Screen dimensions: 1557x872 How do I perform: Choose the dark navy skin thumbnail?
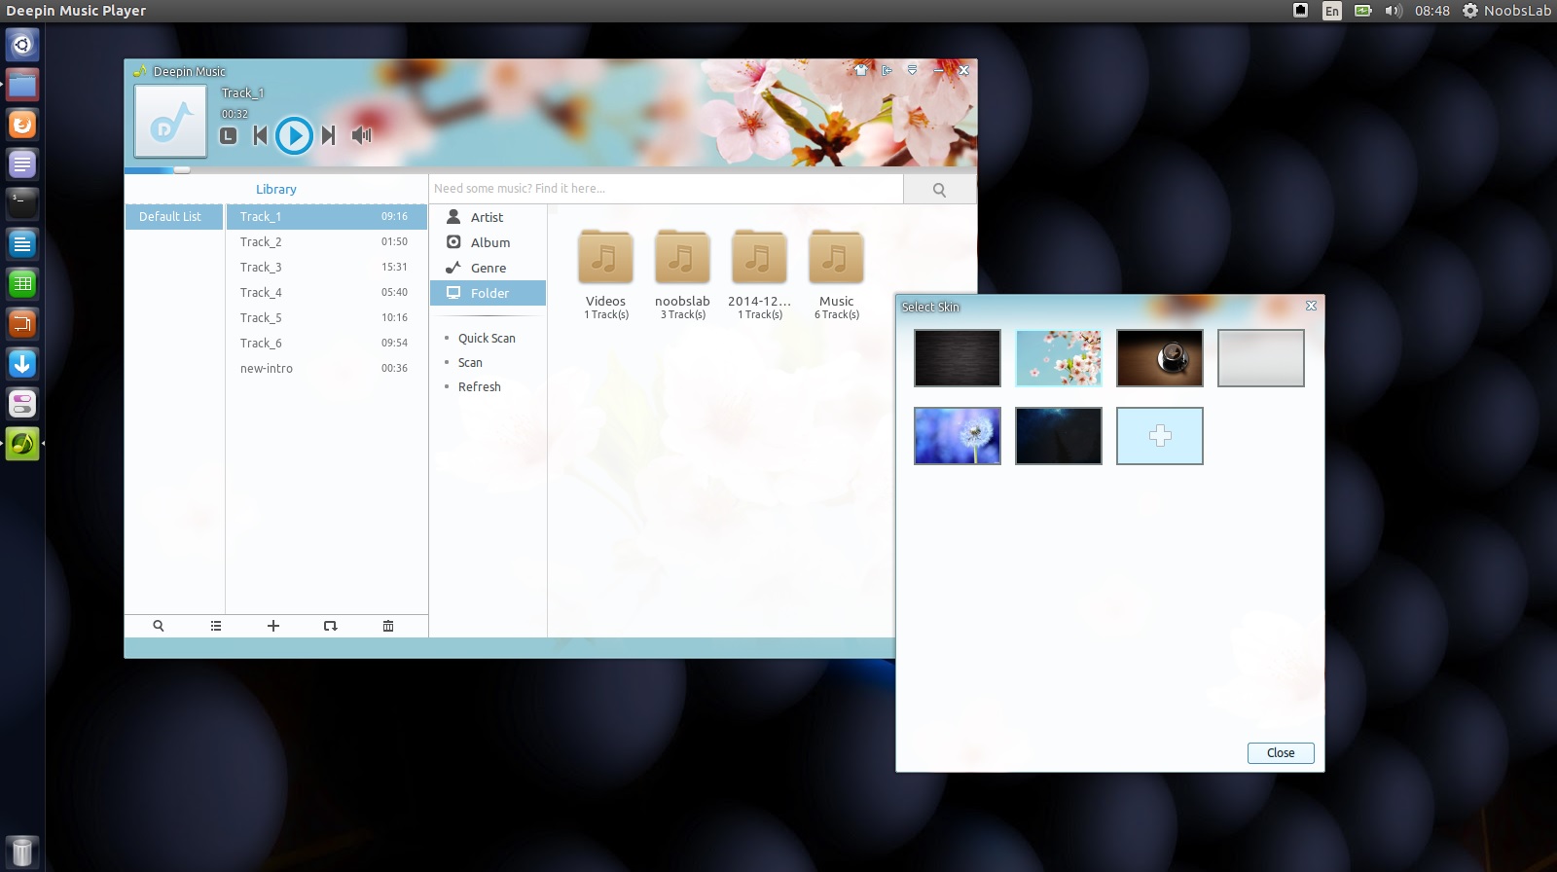[1059, 436]
